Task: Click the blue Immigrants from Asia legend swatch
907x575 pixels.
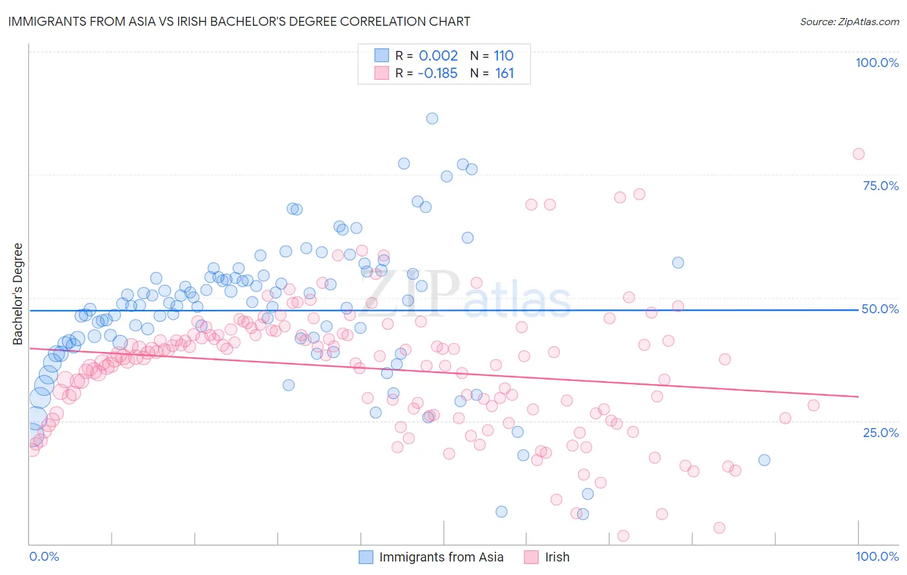Action: (x=366, y=557)
